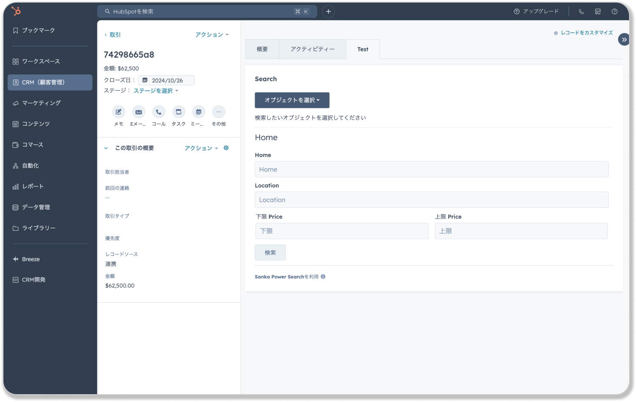Click the HubSpot sprocket logo

tap(16, 11)
